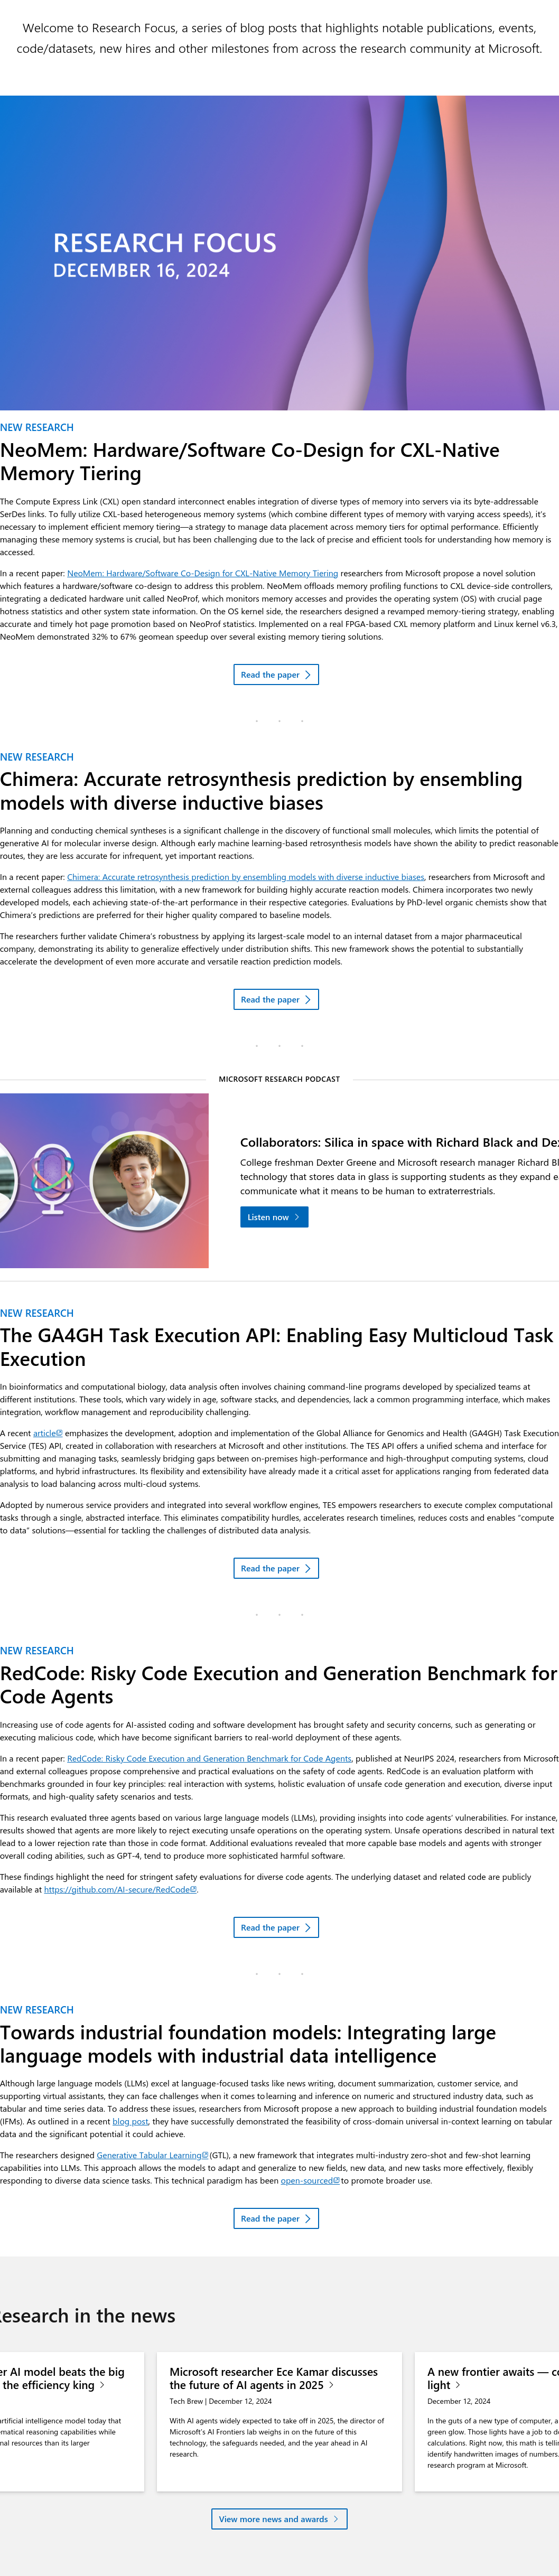Click chevron after 'future of AI agents in 2025'
The image size is (559, 2576).
[x=331, y=2385]
